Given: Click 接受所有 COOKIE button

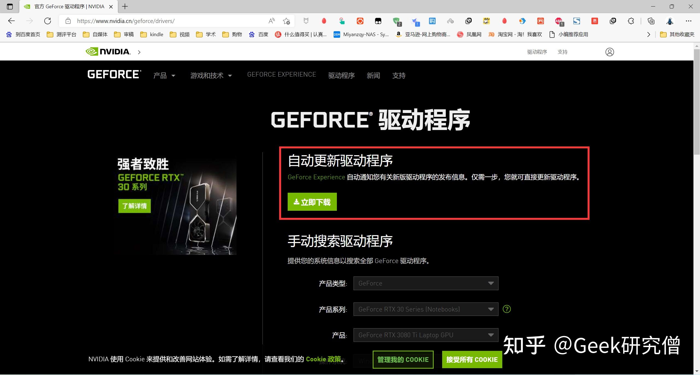Looking at the screenshot, I should click(x=472, y=359).
